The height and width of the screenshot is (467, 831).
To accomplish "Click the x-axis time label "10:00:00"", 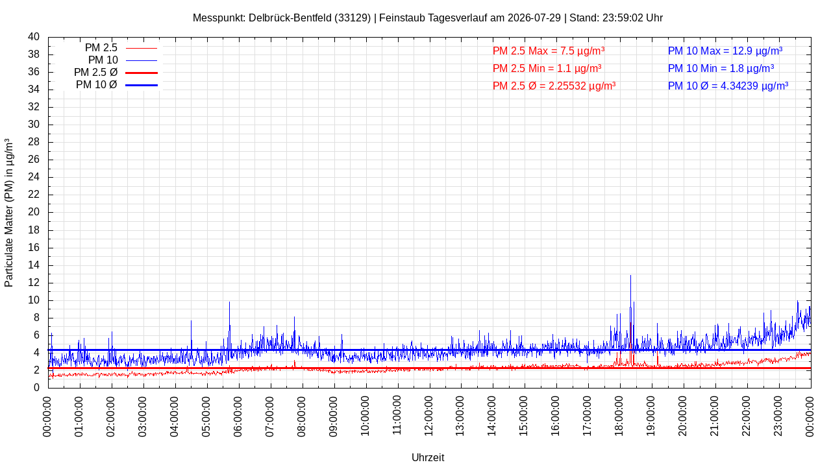I will 366,416.
